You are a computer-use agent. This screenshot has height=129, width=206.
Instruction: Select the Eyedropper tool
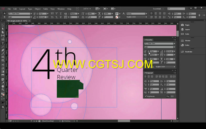click(x=3, y=83)
